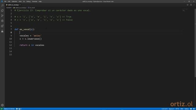Expand the file name breadcrumb
The image size is (196, 110).
20,8
